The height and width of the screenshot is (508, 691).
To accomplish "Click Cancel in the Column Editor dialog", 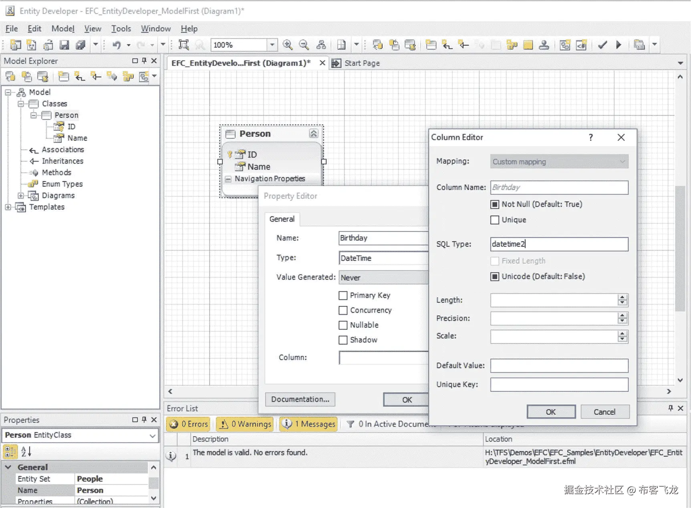I will click(x=604, y=412).
